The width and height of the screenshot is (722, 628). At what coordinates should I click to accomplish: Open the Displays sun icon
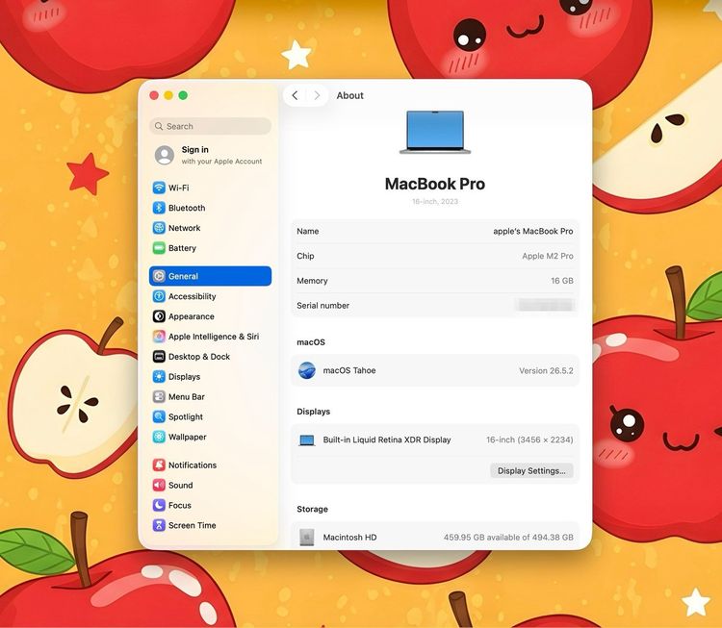[159, 377]
